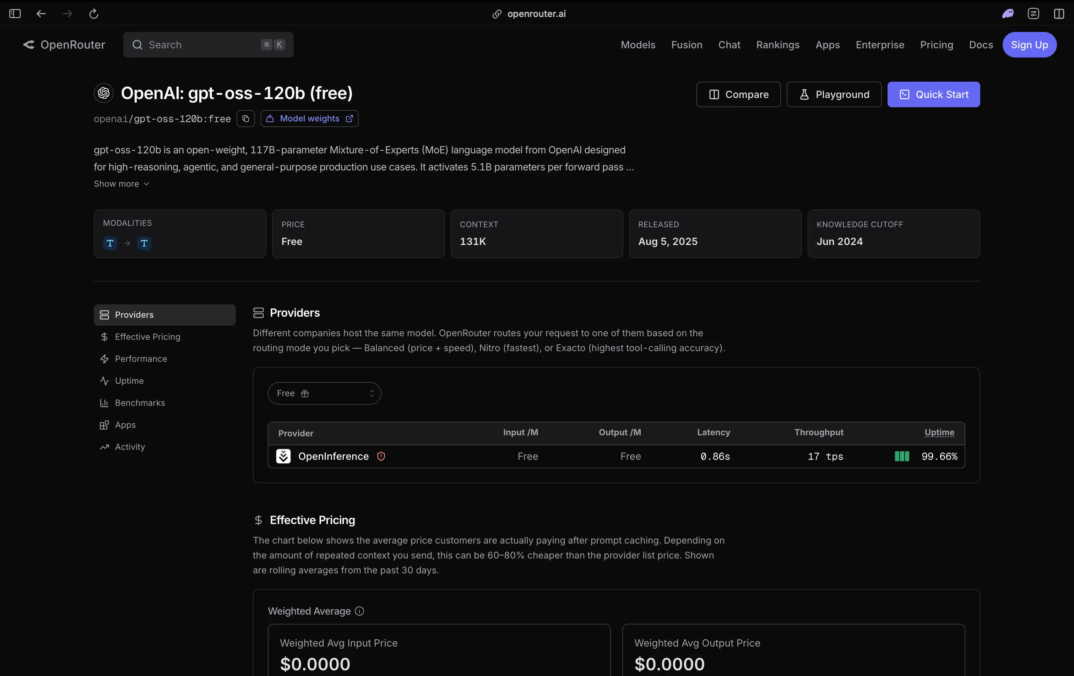Viewport: 1074px width, 676px height.
Task: Click the 17 tps throughput value
Action: pyautogui.click(x=826, y=456)
